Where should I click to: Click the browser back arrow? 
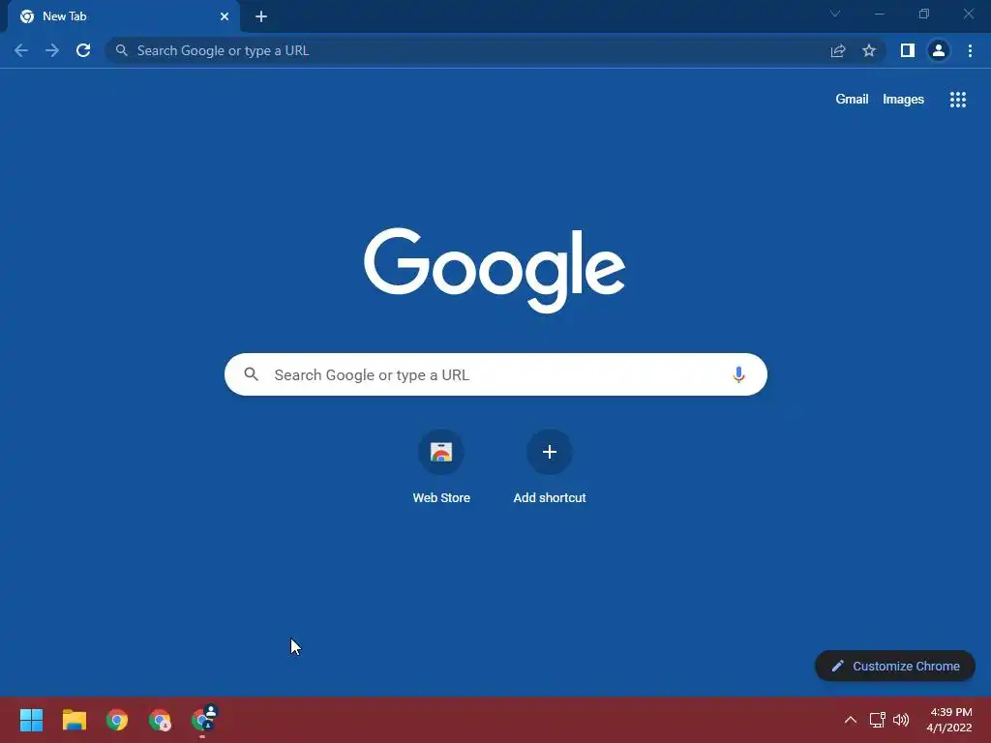coord(21,50)
